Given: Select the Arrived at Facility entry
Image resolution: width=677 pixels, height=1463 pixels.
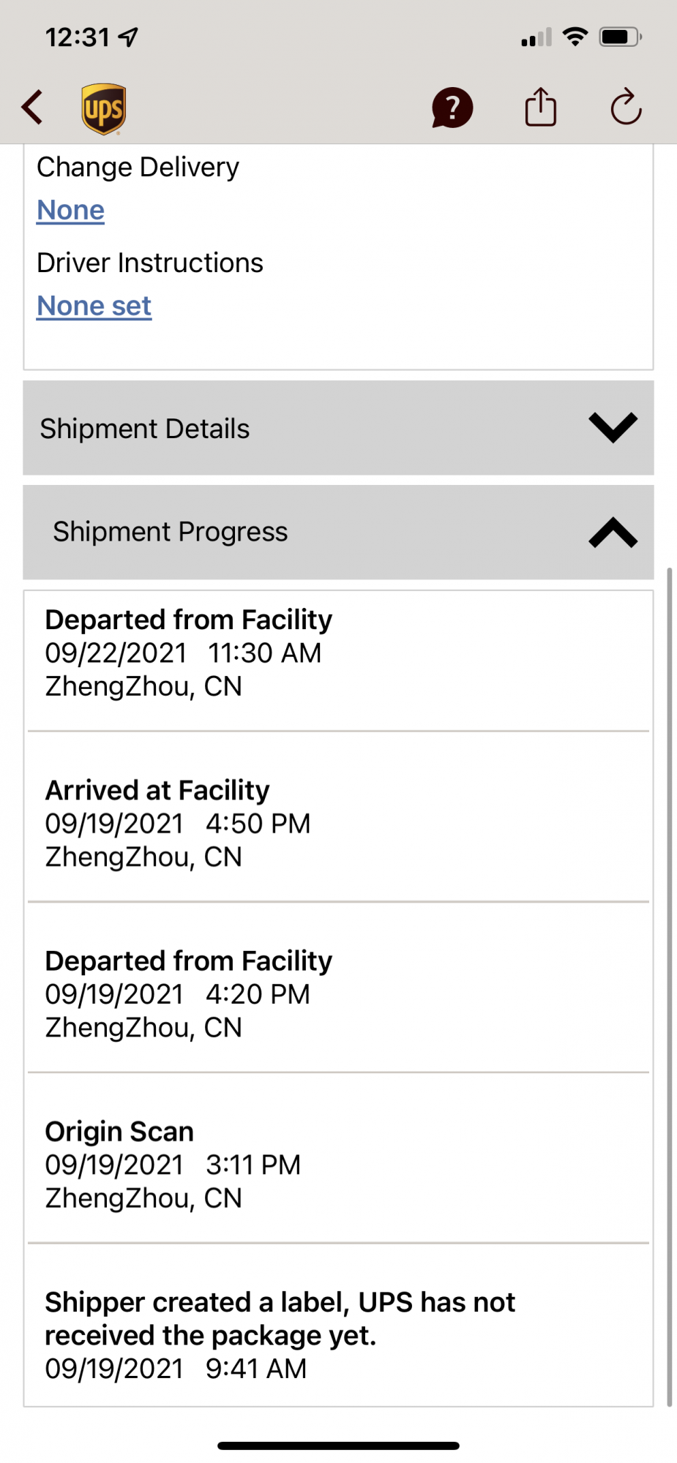Looking at the screenshot, I should (x=338, y=824).
